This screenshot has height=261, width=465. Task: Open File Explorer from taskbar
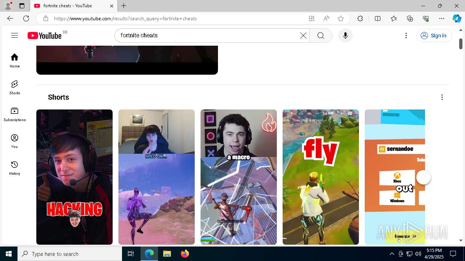click(x=167, y=254)
